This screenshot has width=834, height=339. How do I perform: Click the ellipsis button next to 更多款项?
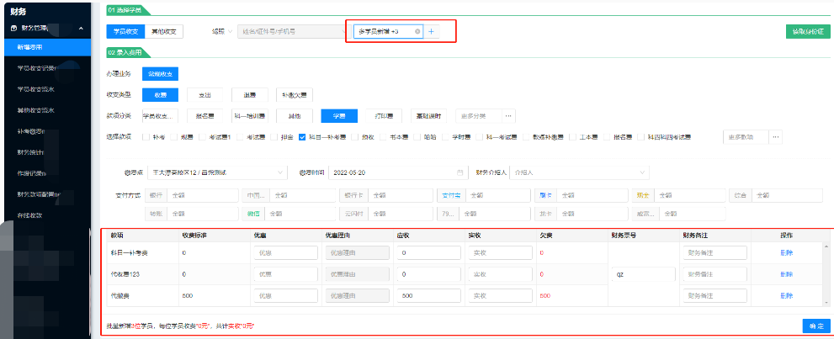coord(775,136)
